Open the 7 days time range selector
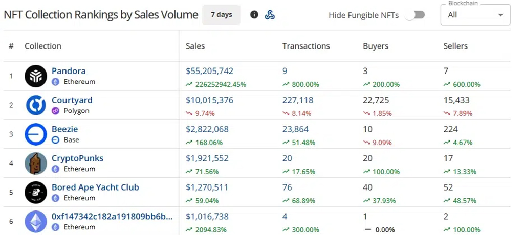Screen dimensions: 524x235 point(221,15)
